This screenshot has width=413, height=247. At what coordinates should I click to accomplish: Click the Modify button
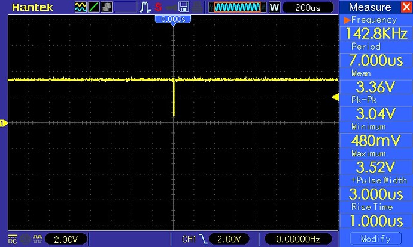(x=376, y=239)
